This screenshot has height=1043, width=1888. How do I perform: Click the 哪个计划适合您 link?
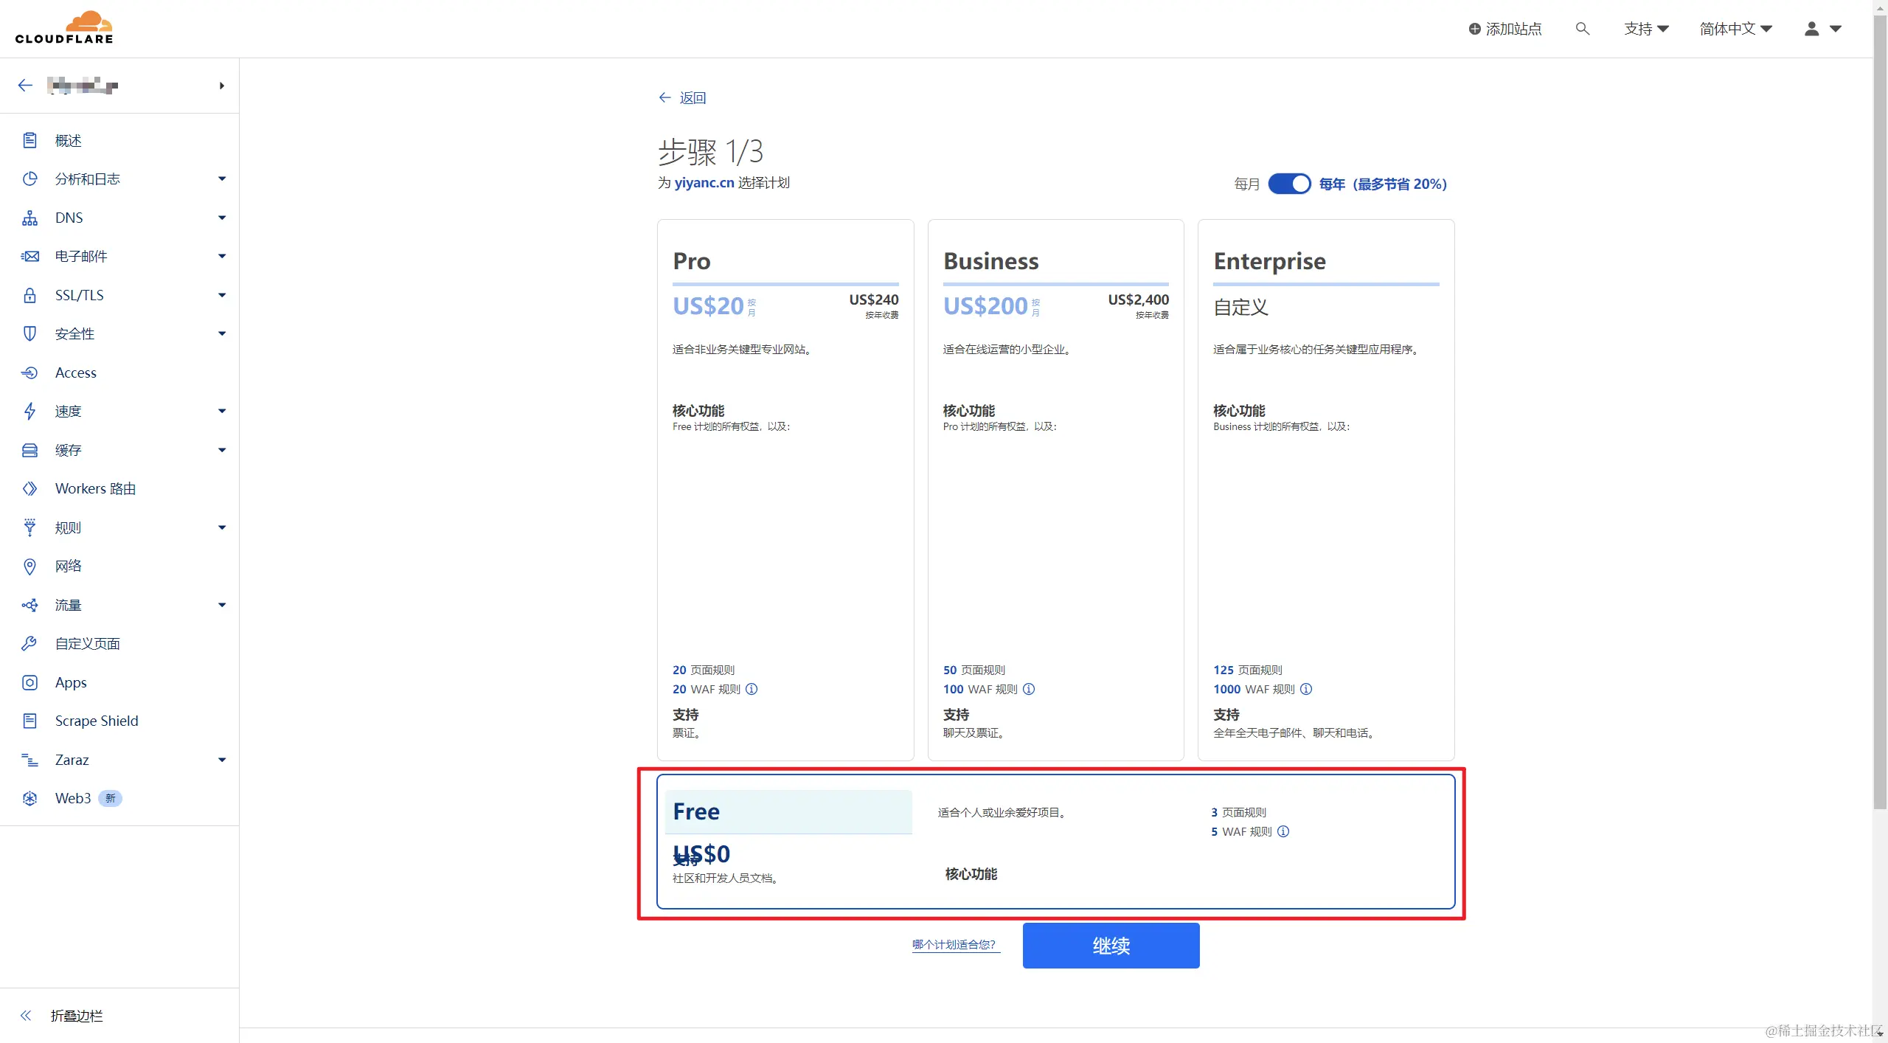(x=954, y=944)
